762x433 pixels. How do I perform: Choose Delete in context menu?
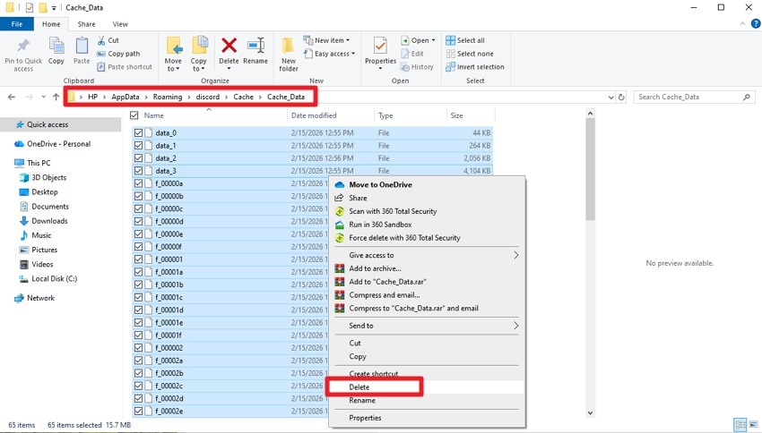359,387
